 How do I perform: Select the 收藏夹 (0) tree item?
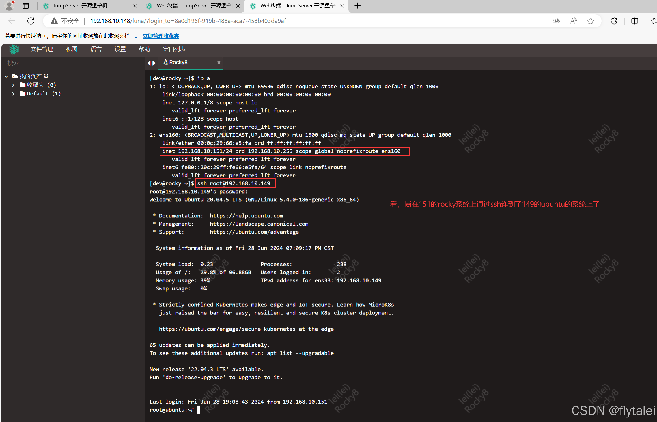click(x=38, y=85)
